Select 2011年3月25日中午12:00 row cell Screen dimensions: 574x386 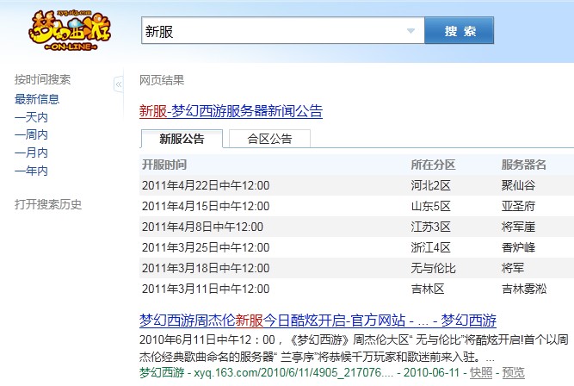206,247
